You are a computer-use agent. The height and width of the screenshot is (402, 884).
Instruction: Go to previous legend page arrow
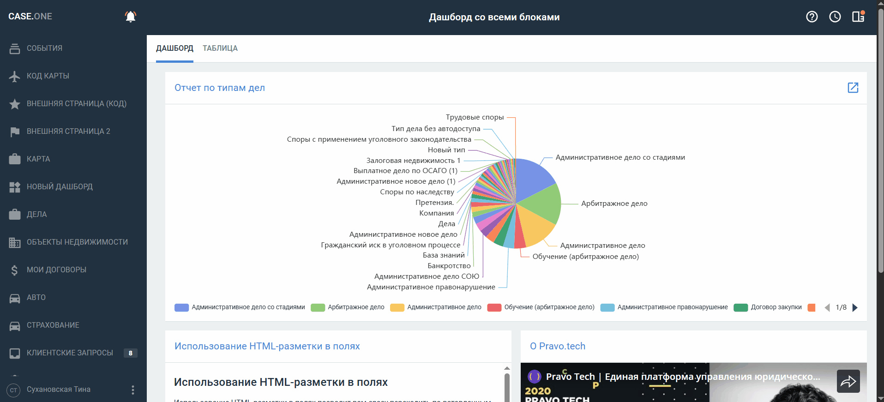827,307
